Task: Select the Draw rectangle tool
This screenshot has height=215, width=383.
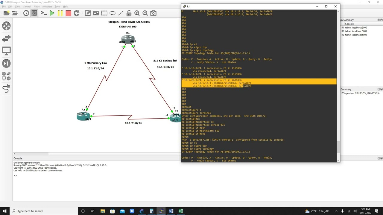Action: (104, 13)
